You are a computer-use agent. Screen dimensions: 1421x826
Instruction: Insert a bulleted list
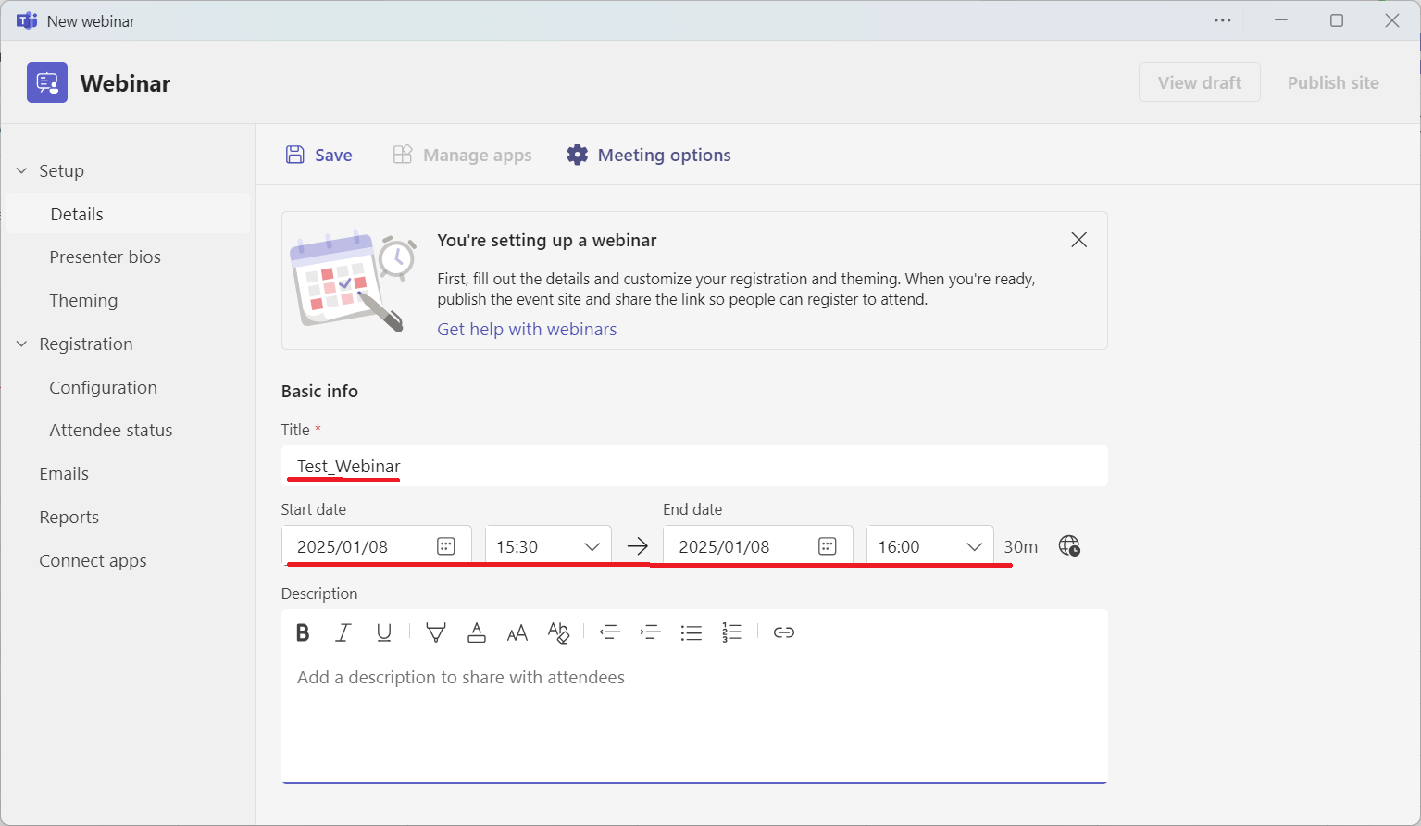(x=692, y=632)
